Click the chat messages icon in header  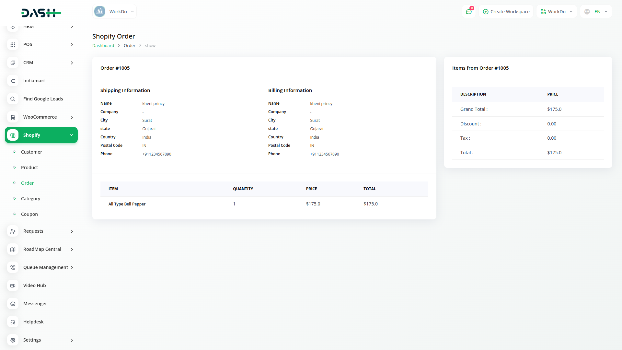pyautogui.click(x=468, y=12)
